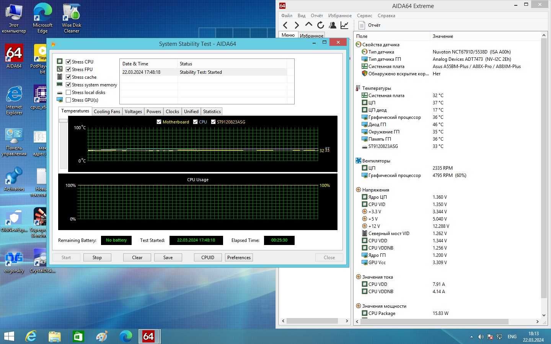The height and width of the screenshot is (344, 551).
Task: Switch to the Unified tab
Action: [x=191, y=112]
